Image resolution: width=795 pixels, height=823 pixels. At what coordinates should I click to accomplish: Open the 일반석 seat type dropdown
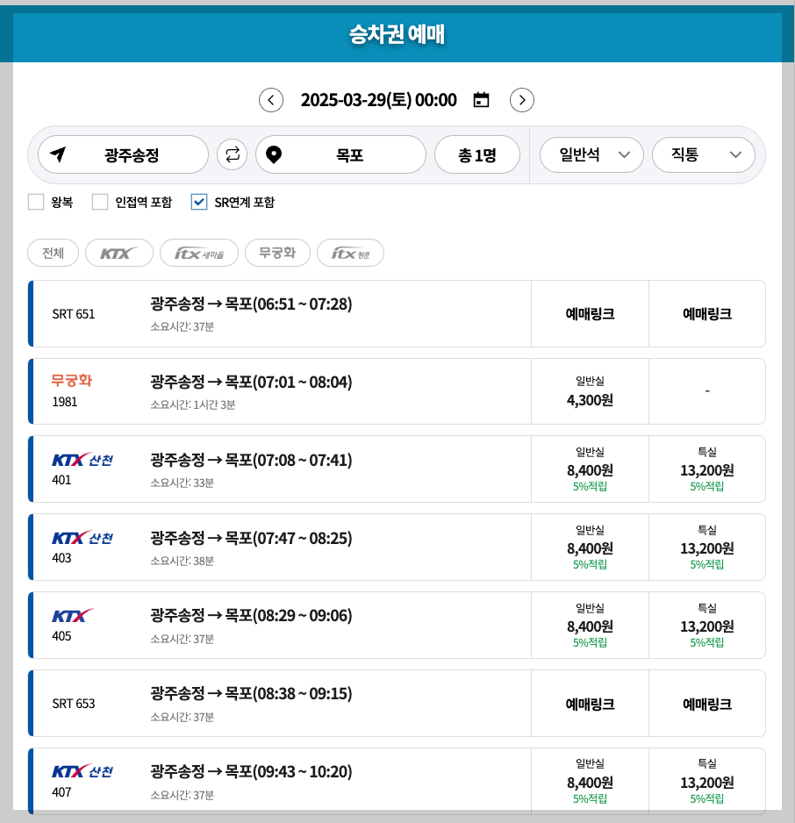[x=591, y=154]
